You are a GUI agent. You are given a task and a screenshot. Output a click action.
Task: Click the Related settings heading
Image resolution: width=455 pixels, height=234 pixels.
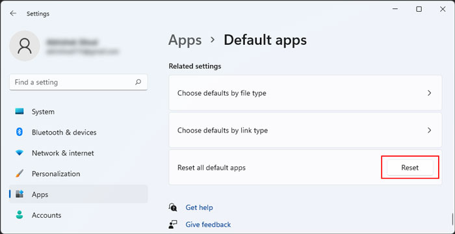click(195, 66)
